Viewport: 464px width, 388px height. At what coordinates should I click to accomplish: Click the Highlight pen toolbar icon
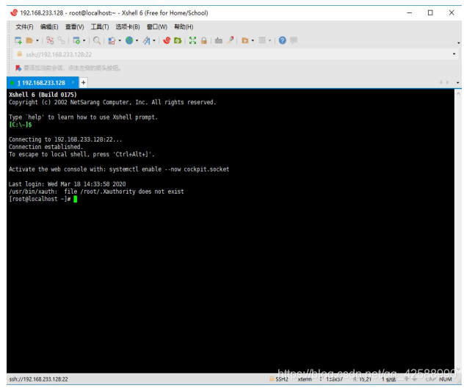pos(231,40)
